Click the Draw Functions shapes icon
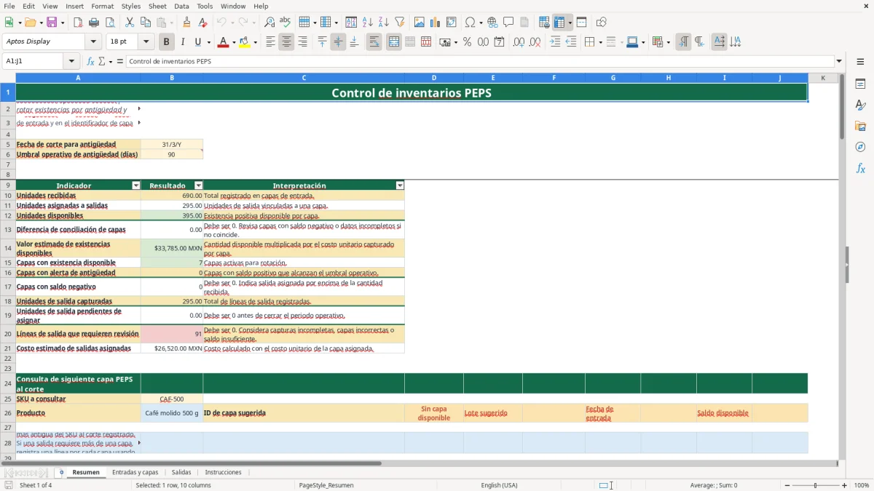 pyautogui.click(x=602, y=23)
